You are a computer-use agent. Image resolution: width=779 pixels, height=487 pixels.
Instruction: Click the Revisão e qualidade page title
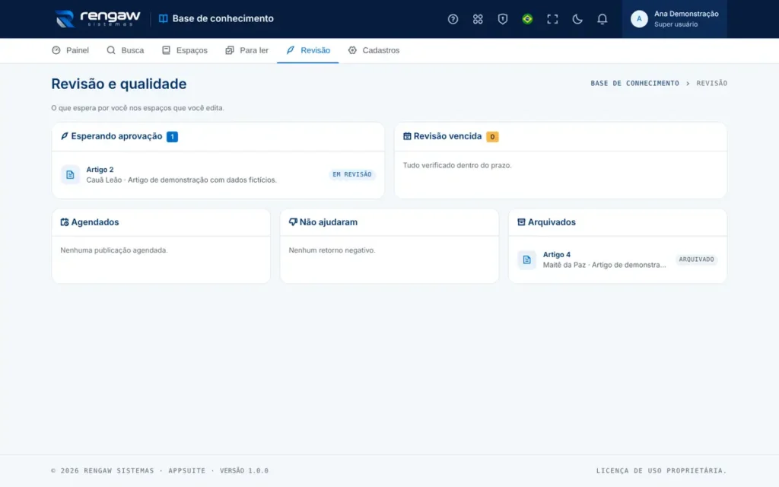click(x=119, y=84)
